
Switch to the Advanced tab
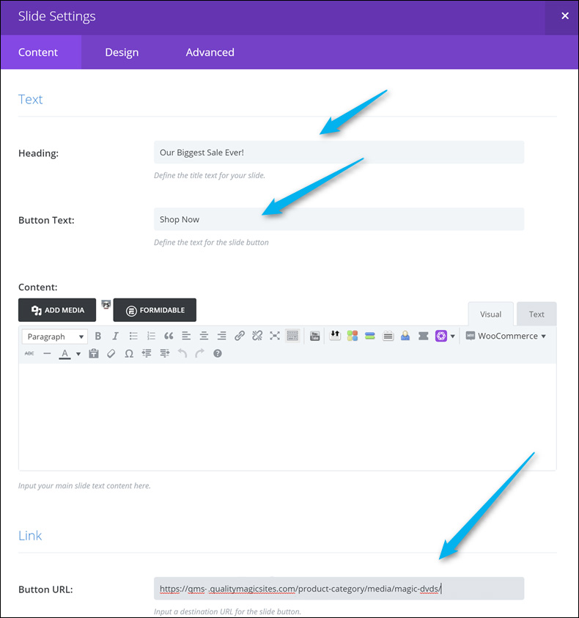click(x=210, y=52)
